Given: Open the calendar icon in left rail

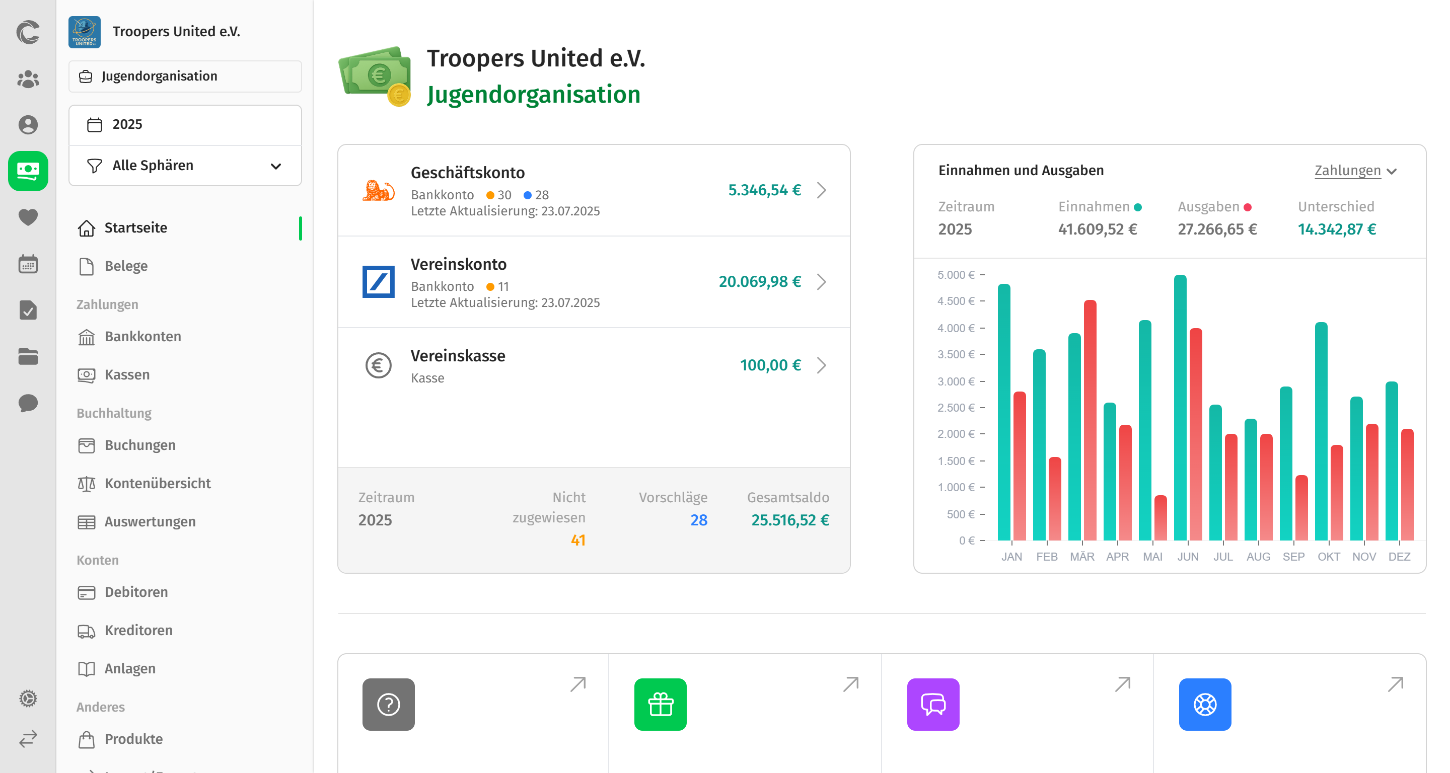Looking at the screenshot, I should point(28,264).
